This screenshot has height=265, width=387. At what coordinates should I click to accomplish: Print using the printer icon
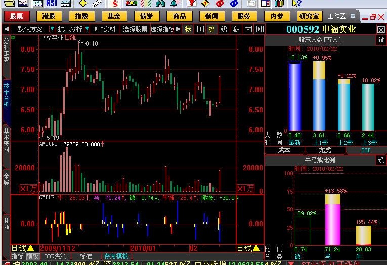251,3
